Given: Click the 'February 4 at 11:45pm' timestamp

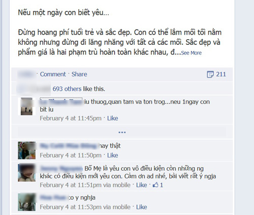Looking at the screenshot, I should (x=71, y=118).
